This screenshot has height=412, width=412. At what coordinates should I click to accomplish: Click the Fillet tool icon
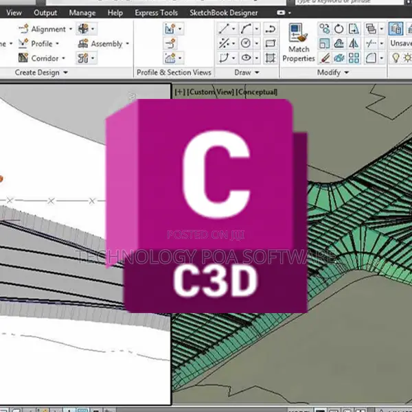coord(371,58)
